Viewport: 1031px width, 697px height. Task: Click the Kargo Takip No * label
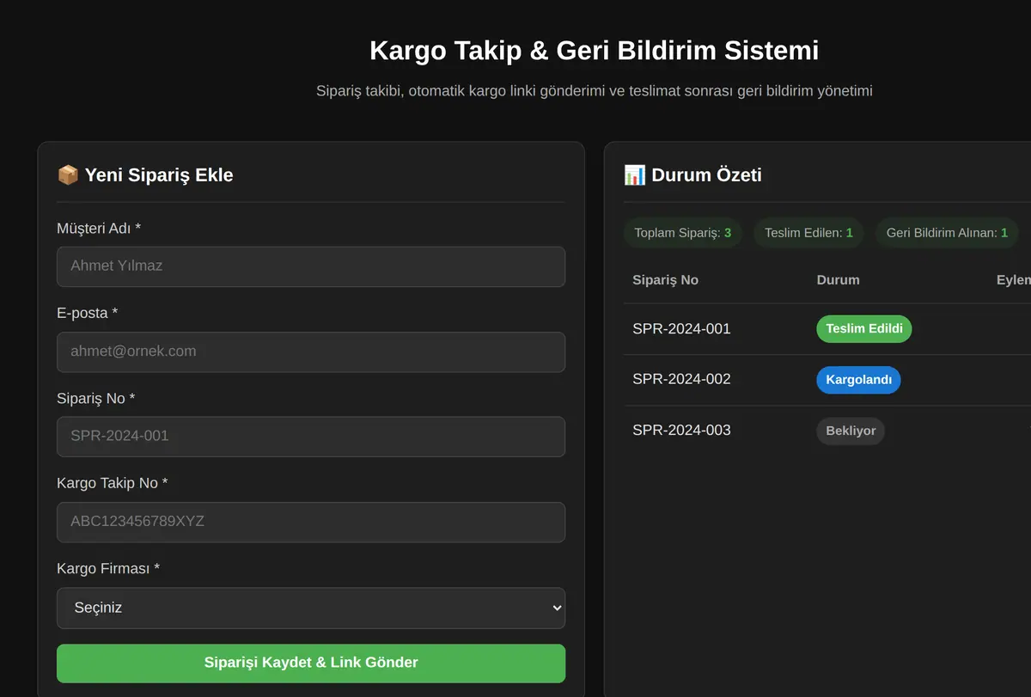click(112, 483)
